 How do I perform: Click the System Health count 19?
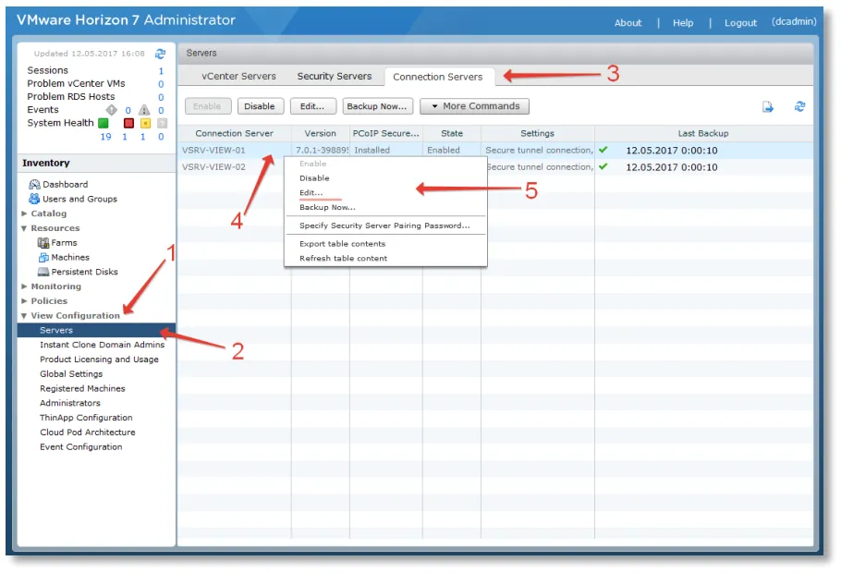click(105, 137)
